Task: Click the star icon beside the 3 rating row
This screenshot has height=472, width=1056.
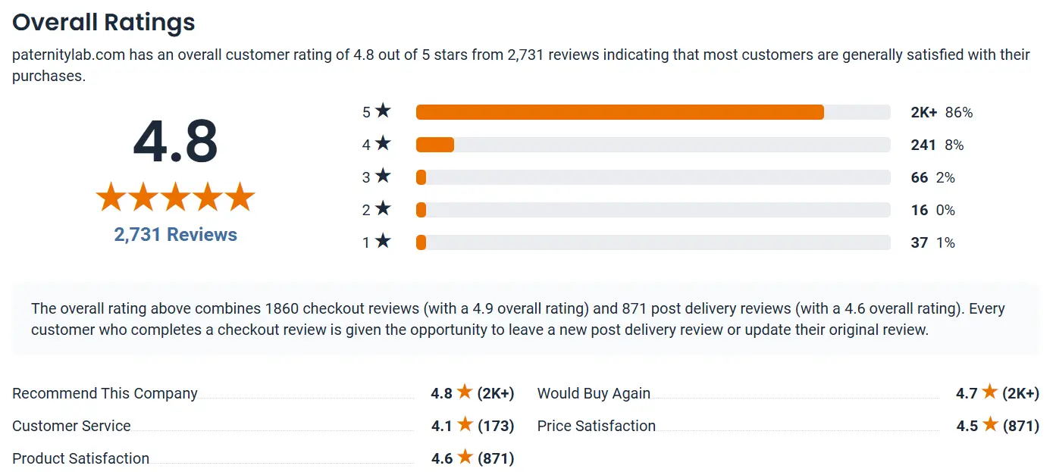Action: (383, 177)
